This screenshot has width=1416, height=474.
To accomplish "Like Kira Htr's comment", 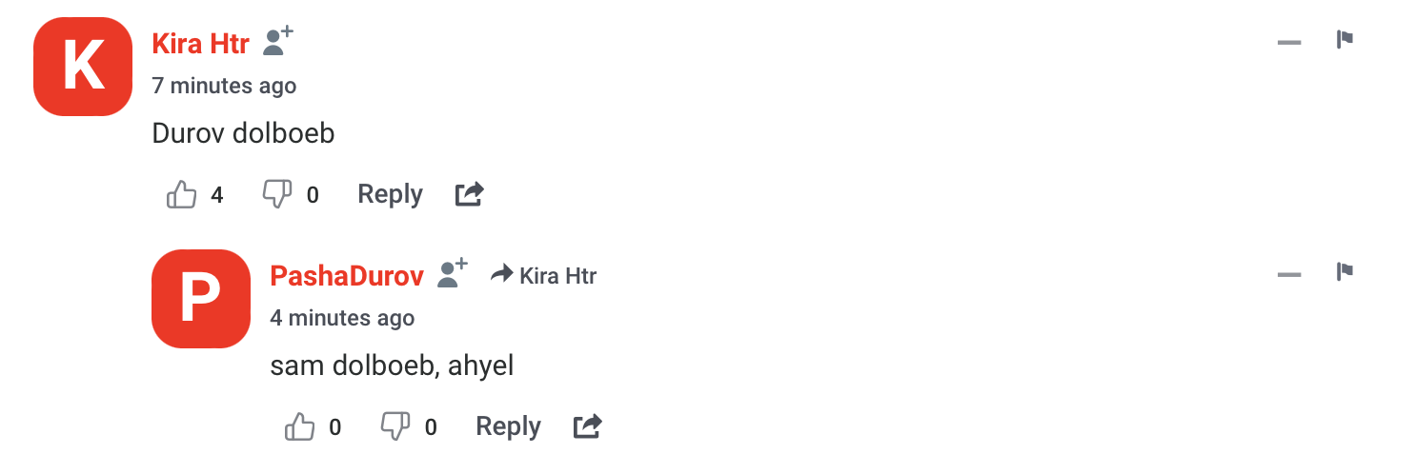I will (x=182, y=195).
